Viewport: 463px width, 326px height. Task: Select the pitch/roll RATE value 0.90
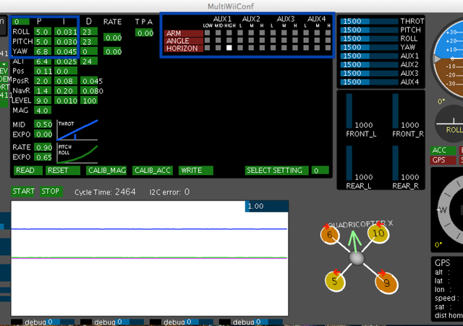pyautogui.click(x=43, y=147)
